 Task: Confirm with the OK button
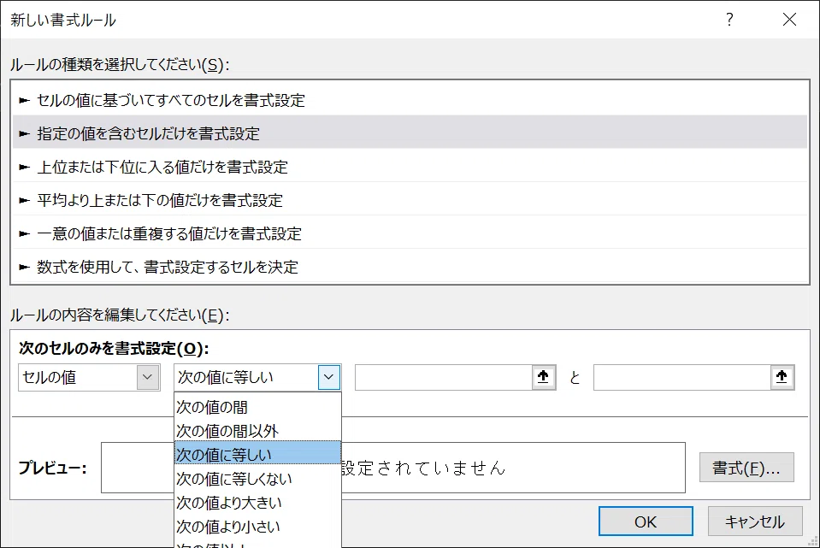pyautogui.click(x=646, y=521)
